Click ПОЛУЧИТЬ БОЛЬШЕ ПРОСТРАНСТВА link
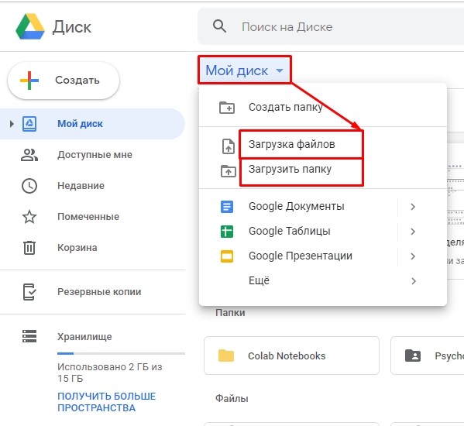464x426 pixels. coord(107,402)
